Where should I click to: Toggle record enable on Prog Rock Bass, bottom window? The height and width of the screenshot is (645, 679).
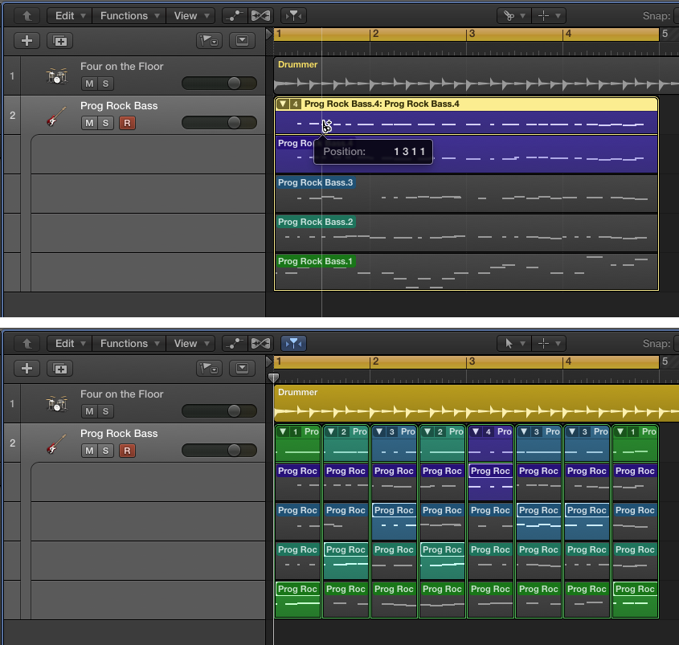click(127, 451)
